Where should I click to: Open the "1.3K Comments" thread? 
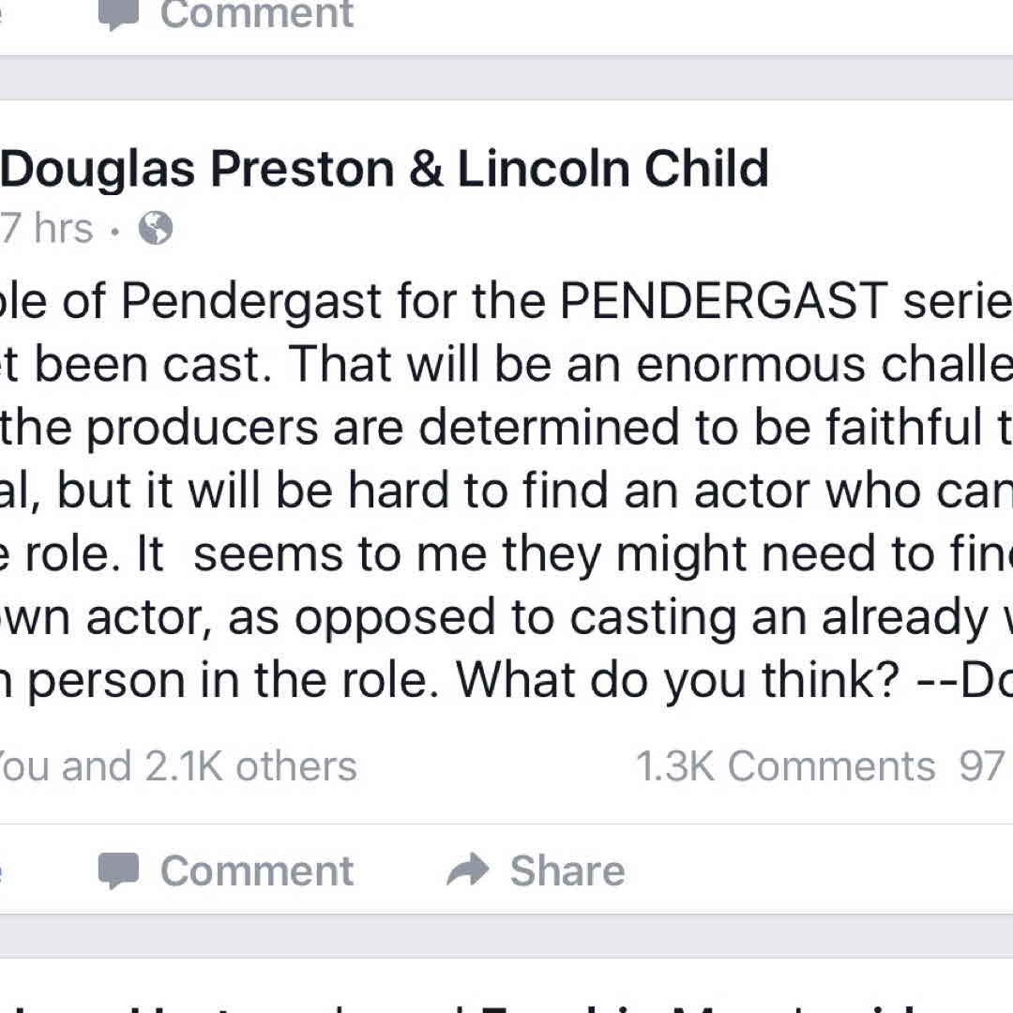[x=786, y=766]
